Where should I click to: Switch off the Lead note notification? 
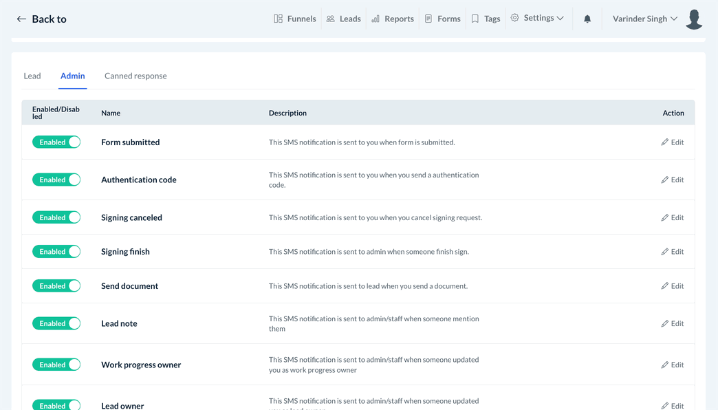click(56, 323)
